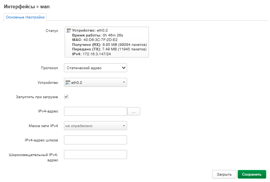Expand the "Устройство" dropdown arrow
270x182 pixels.
[124, 82]
